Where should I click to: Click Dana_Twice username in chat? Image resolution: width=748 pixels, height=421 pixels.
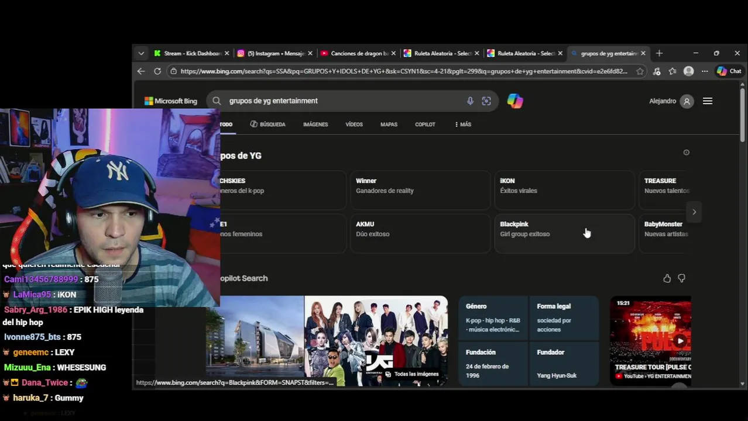[45, 382]
